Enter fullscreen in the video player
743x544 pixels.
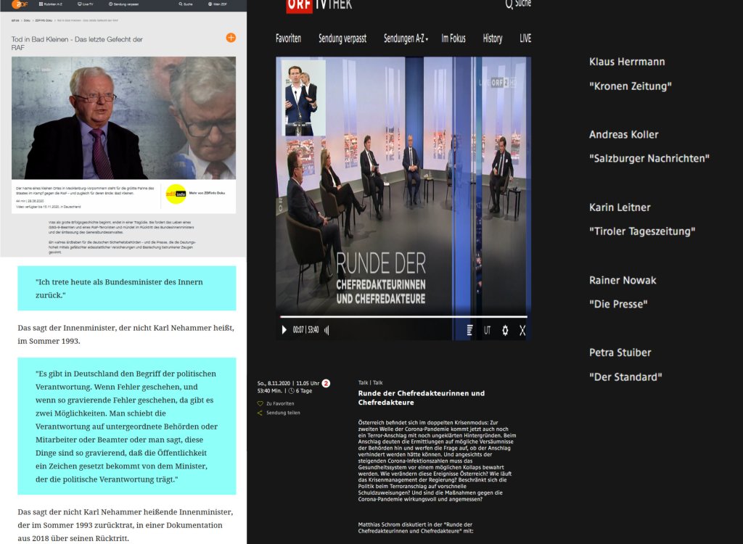coord(522,330)
